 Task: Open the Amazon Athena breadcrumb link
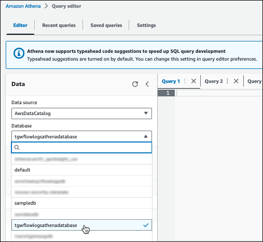click(23, 6)
